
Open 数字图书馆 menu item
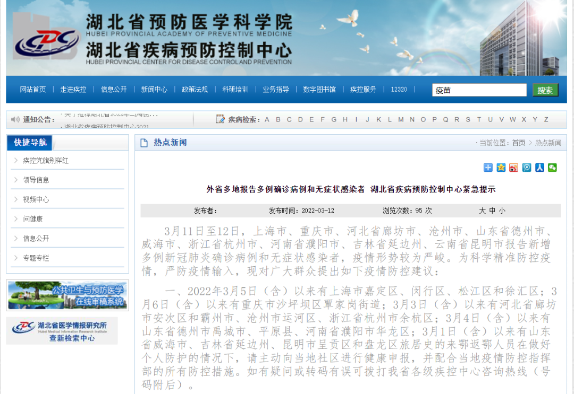[319, 90]
